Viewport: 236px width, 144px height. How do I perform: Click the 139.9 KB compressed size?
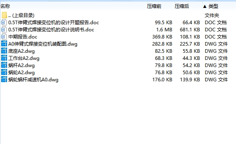click(x=190, y=79)
